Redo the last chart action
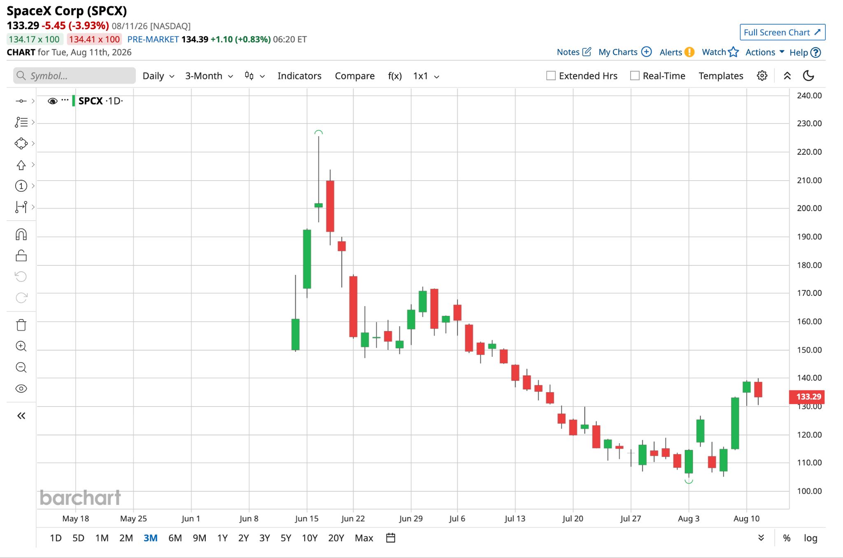Screen dimensions: 843x558 (x=21, y=298)
